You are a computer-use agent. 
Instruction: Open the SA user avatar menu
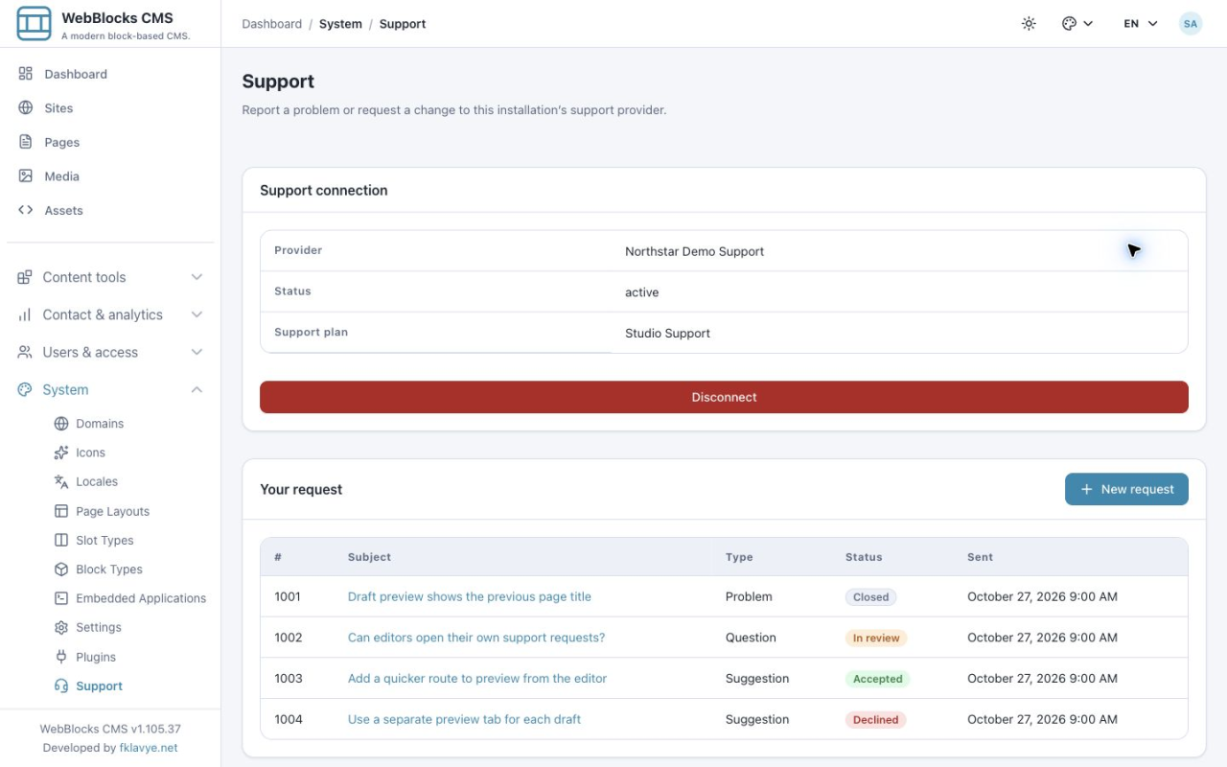[1191, 24]
